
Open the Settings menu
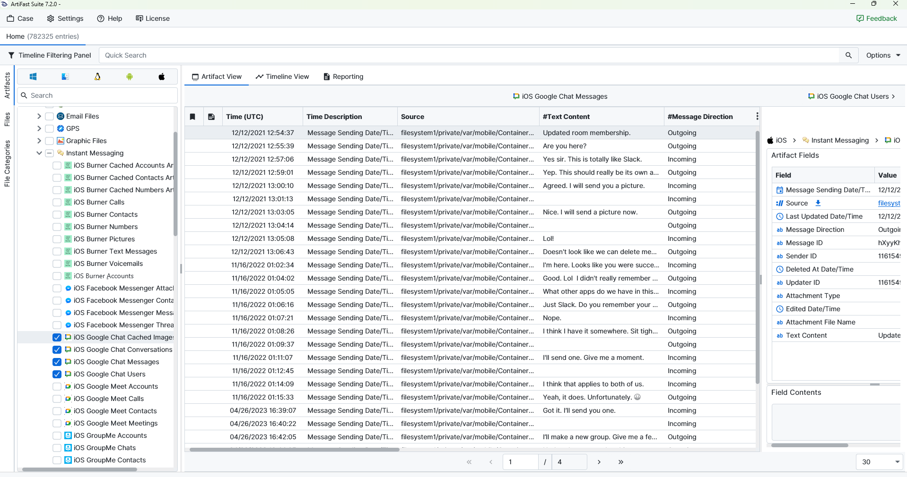coord(65,18)
